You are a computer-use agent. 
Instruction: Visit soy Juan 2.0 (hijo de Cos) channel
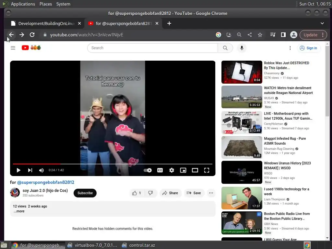tap(45, 190)
